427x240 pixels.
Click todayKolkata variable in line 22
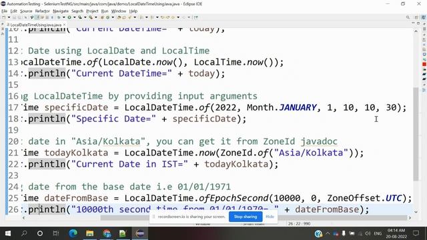coord(236,165)
